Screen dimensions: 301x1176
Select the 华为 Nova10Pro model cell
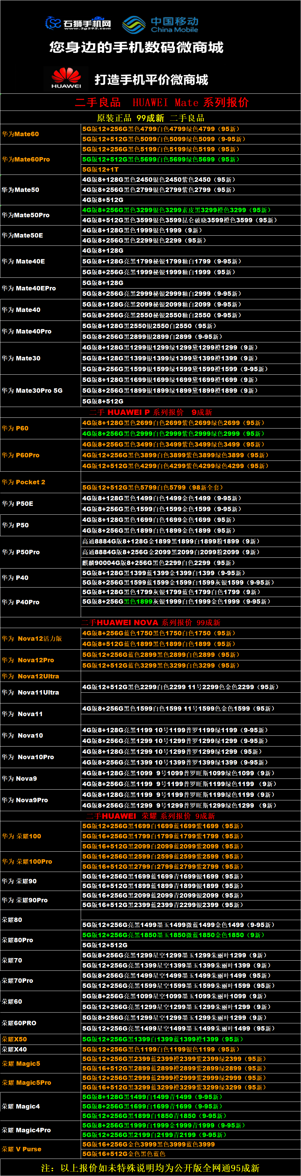click(41, 757)
